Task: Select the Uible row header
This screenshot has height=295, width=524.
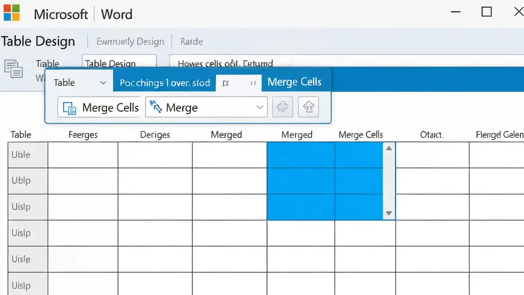Action: [28, 155]
